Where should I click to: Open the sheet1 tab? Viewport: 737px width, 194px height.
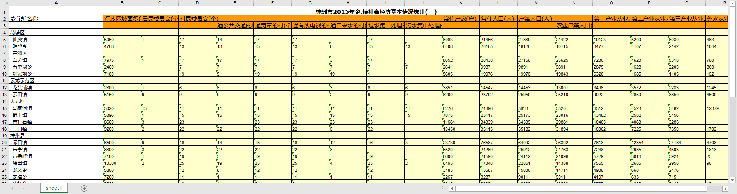point(53,188)
